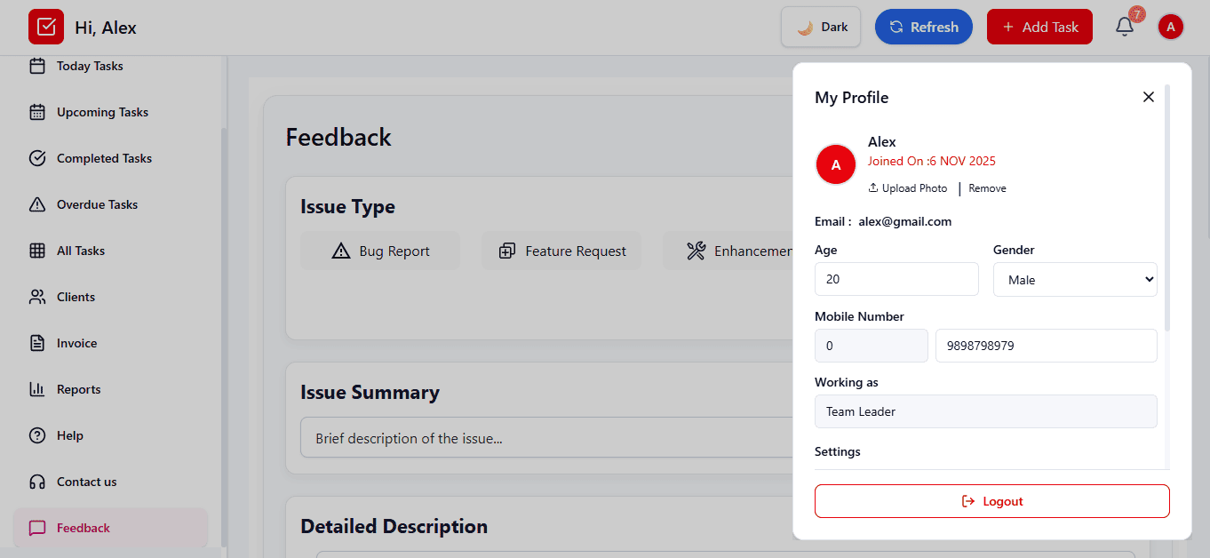The image size is (1210, 558).
Task: Open the Gender dropdown
Action: click(x=1075, y=279)
